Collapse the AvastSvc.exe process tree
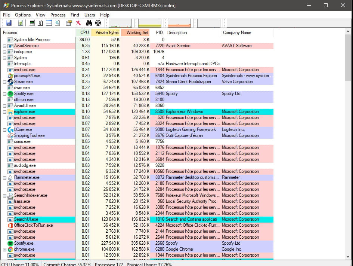 coord(4,46)
